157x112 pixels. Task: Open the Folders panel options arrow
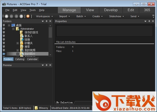[x=43, y=21]
